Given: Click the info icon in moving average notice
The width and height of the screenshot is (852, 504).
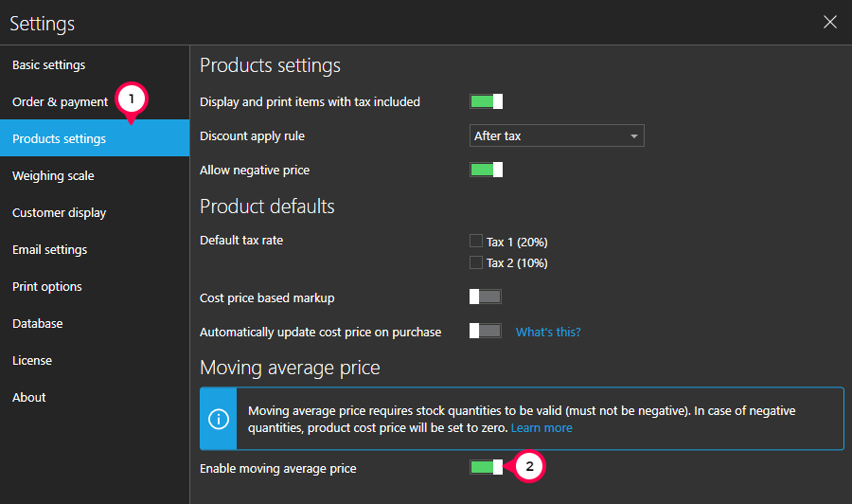Looking at the screenshot, I should tap(219, 419).
